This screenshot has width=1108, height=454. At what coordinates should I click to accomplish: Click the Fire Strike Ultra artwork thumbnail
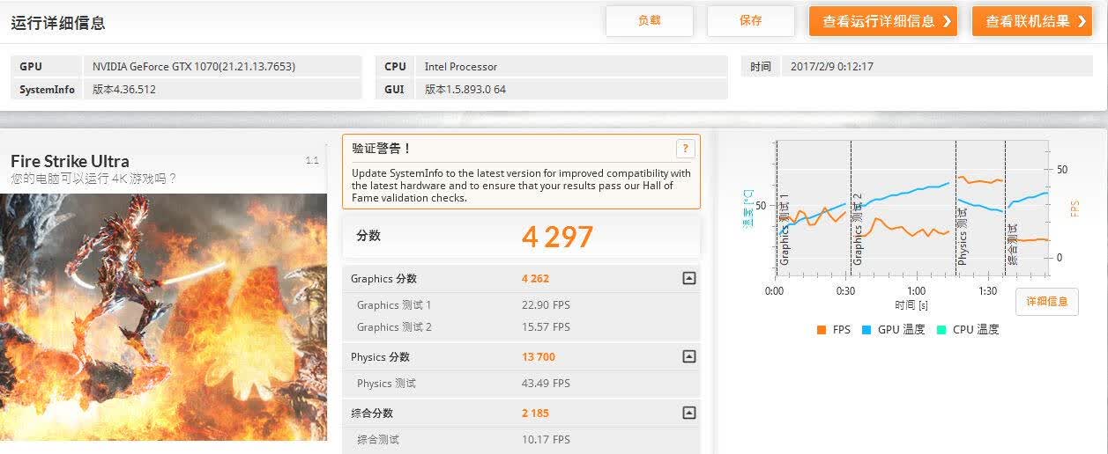(163, 317)
